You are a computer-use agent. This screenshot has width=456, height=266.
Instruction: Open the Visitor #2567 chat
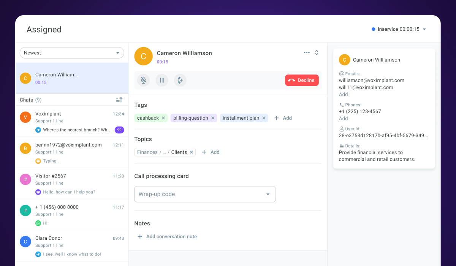72,184
